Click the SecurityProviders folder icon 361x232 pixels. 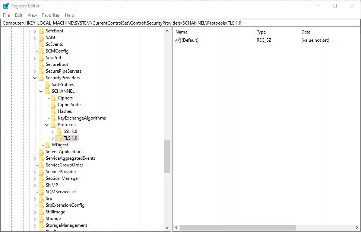41,77
